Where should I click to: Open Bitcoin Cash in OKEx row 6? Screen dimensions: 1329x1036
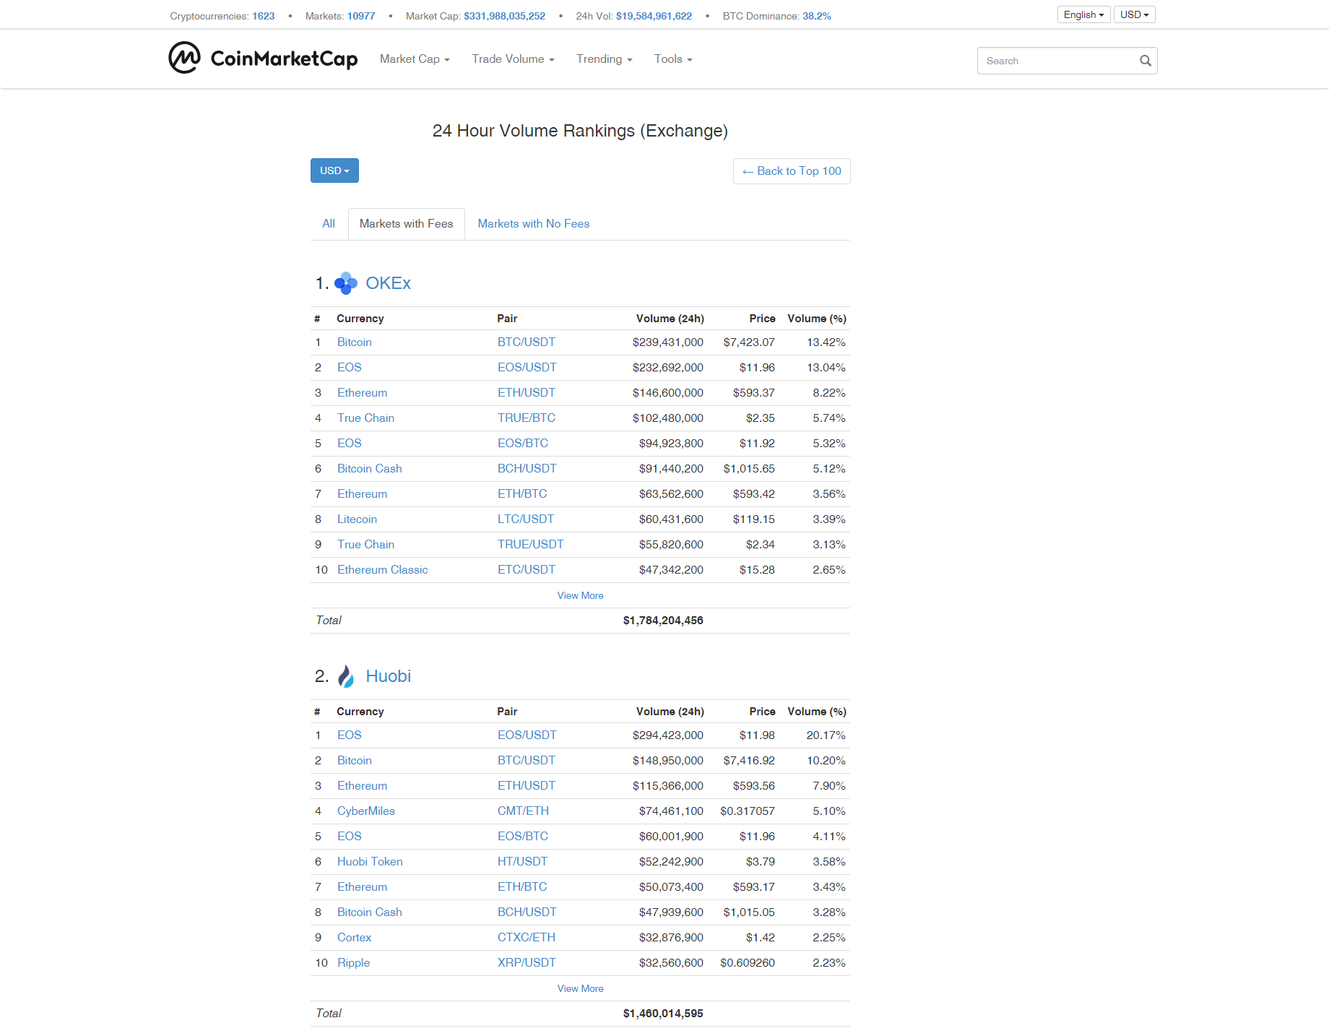click(370, 469)
